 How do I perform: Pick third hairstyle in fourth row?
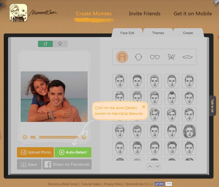[154, 131]
